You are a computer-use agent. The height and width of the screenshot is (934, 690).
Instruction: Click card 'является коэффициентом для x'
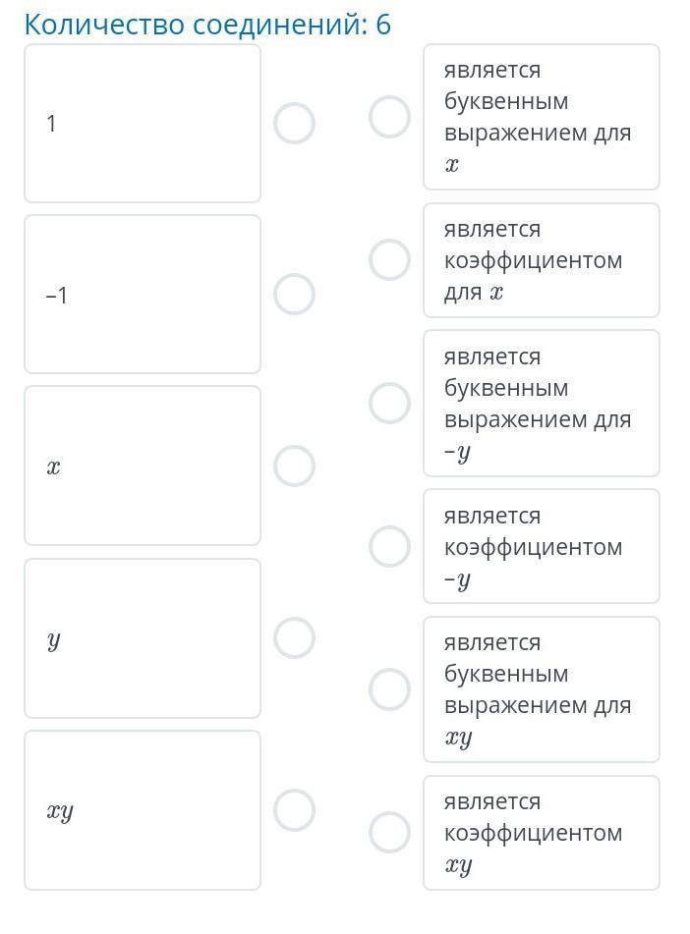click(x=542, y=260)
